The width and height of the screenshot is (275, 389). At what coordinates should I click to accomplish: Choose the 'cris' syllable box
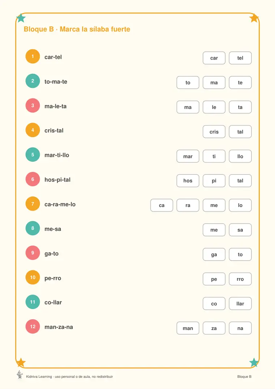pos(214,132)
